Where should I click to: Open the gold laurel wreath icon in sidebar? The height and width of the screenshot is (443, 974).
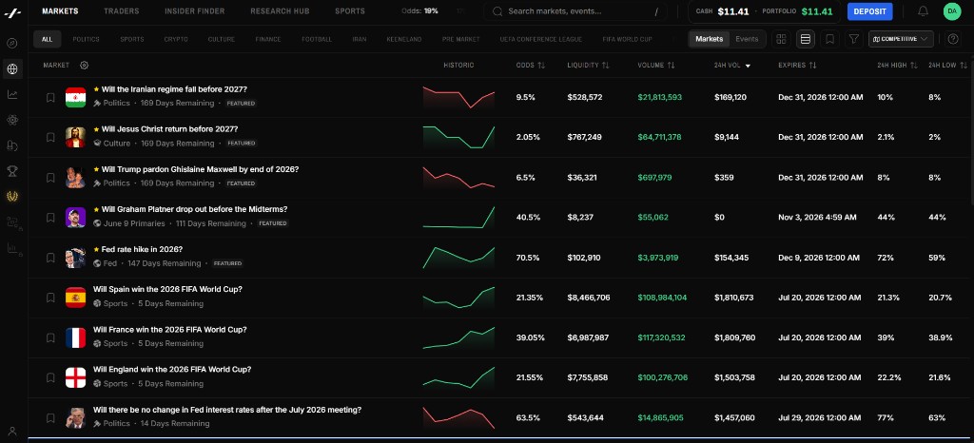point(11,196)
